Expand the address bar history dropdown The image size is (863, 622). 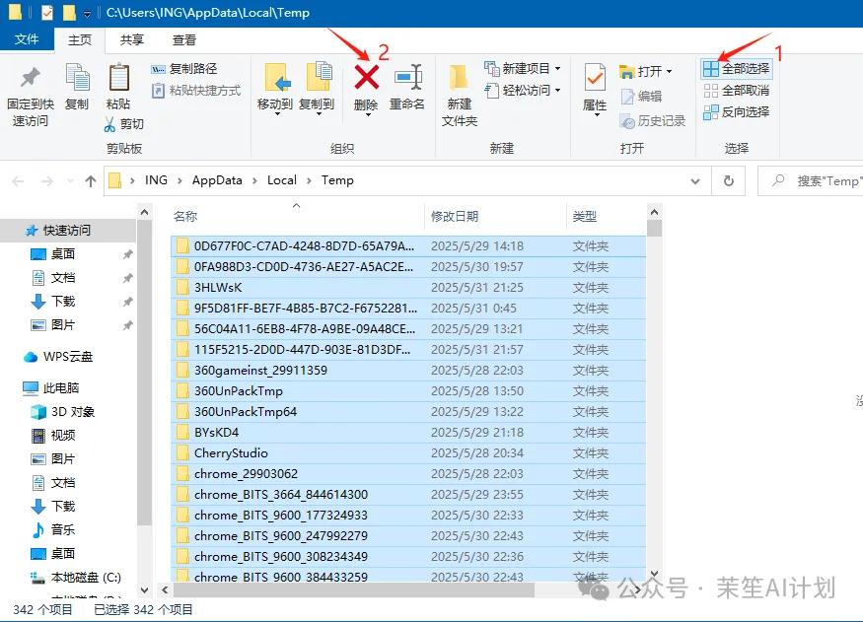(x=695, y=181)
